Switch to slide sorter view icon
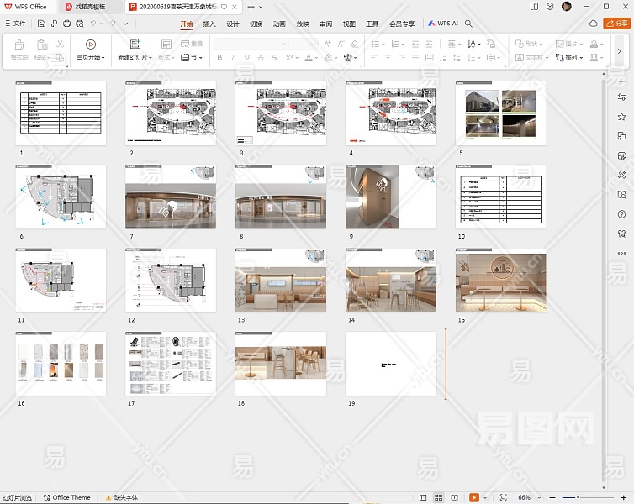 tap(440, 497)
